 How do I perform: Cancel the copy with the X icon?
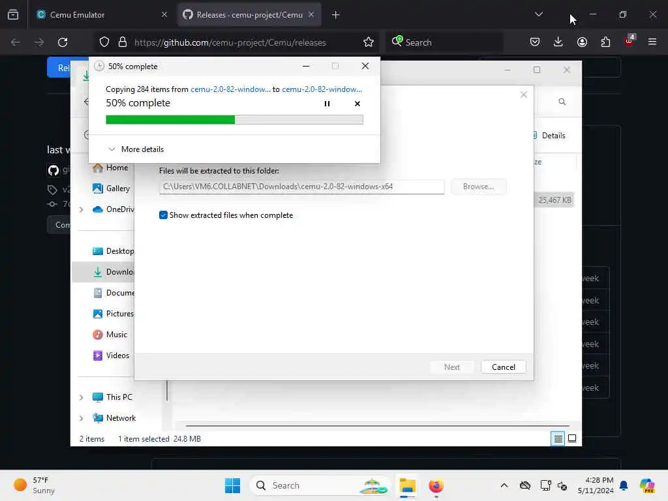357,104
